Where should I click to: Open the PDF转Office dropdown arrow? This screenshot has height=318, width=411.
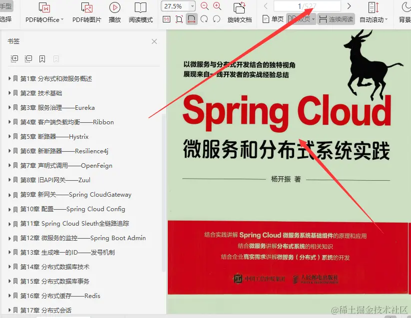[62, 19]
